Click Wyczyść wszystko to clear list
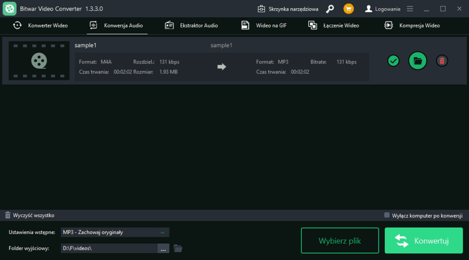469x260 pixels. pos(30,215)
